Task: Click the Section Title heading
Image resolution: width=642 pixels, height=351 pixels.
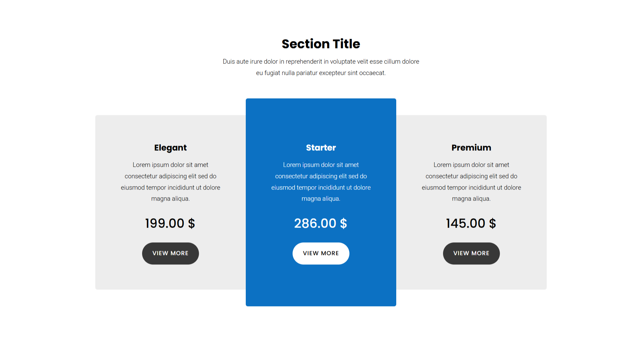Action: 321,44
